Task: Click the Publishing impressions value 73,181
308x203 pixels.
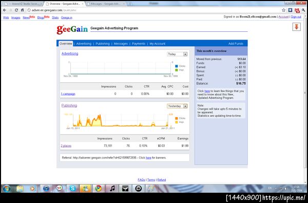Action: (x=108, y=146)
